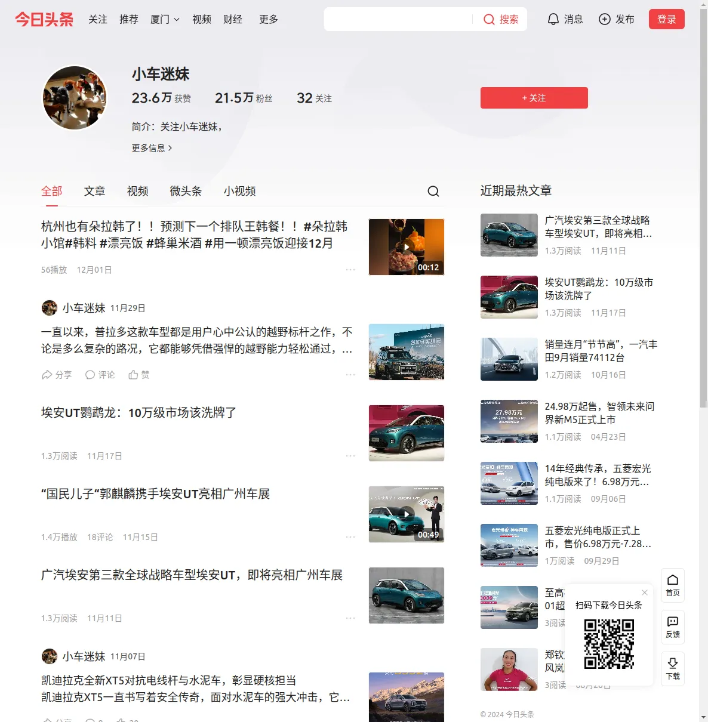This screenshot has width=708, height=722.
Task: Switch to the 小视频 tab
Action: point(240,191)
